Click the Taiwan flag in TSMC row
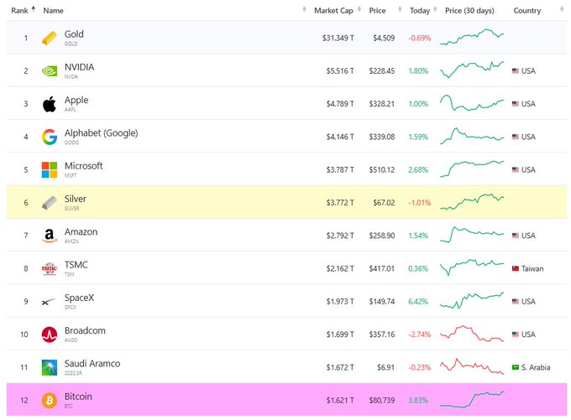 click(x=516, y=269)
